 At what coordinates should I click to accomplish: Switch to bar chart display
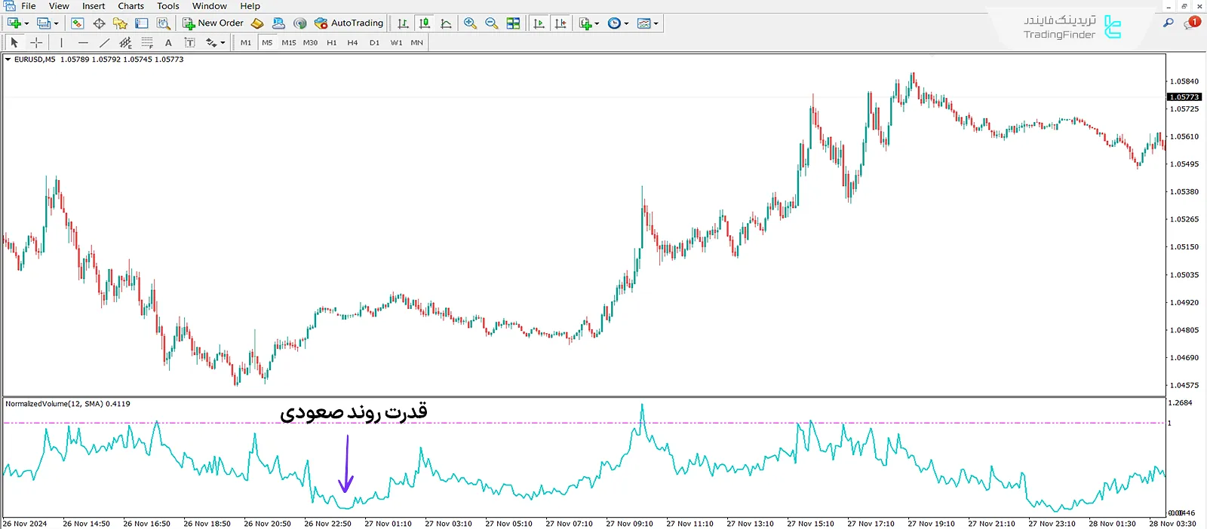[x=403, y=23]
